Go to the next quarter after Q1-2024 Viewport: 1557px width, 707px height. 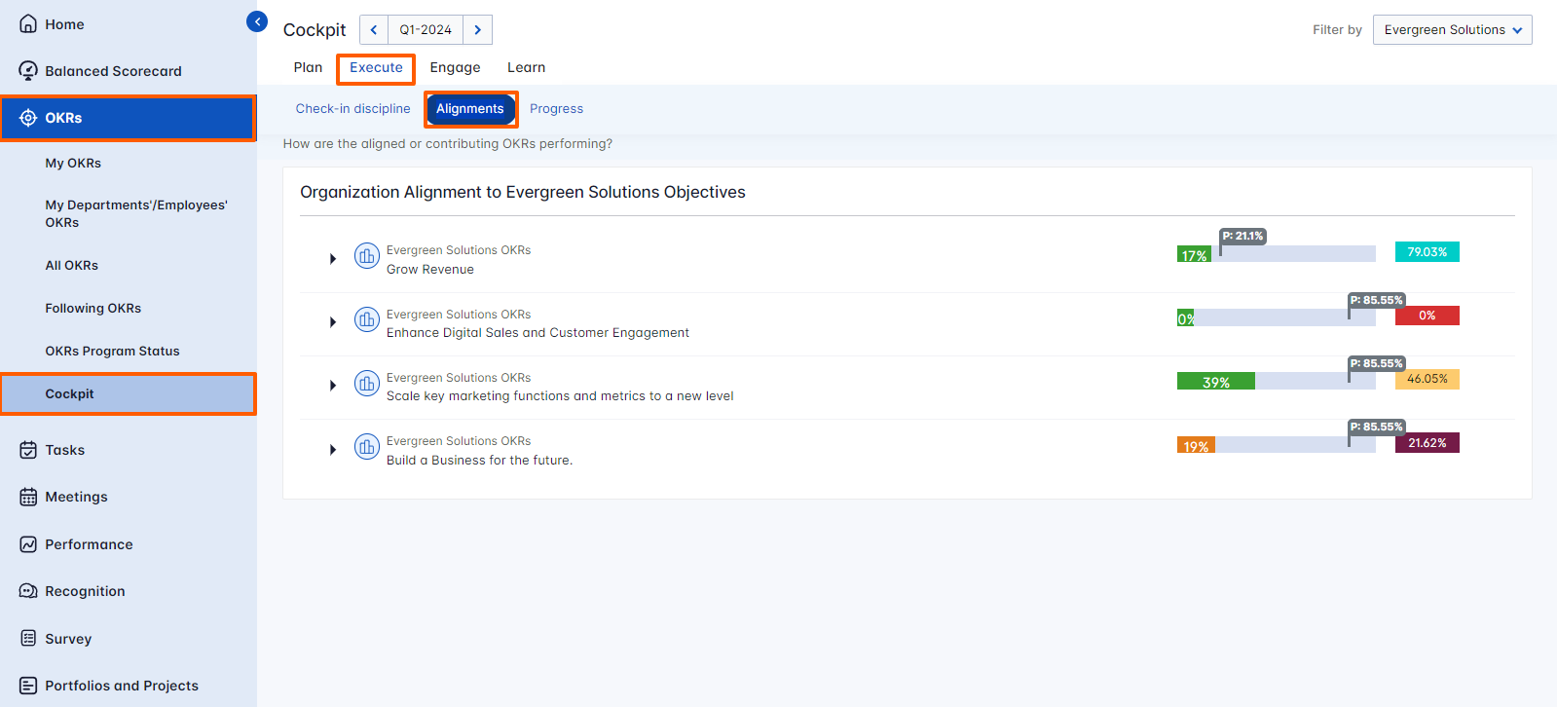click(477, 30)
